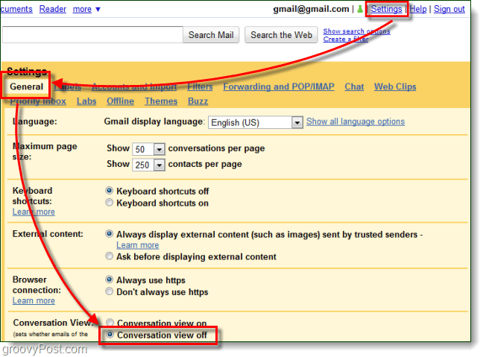Select Keyboard shortcuts on radio button

tap(109, 203)
